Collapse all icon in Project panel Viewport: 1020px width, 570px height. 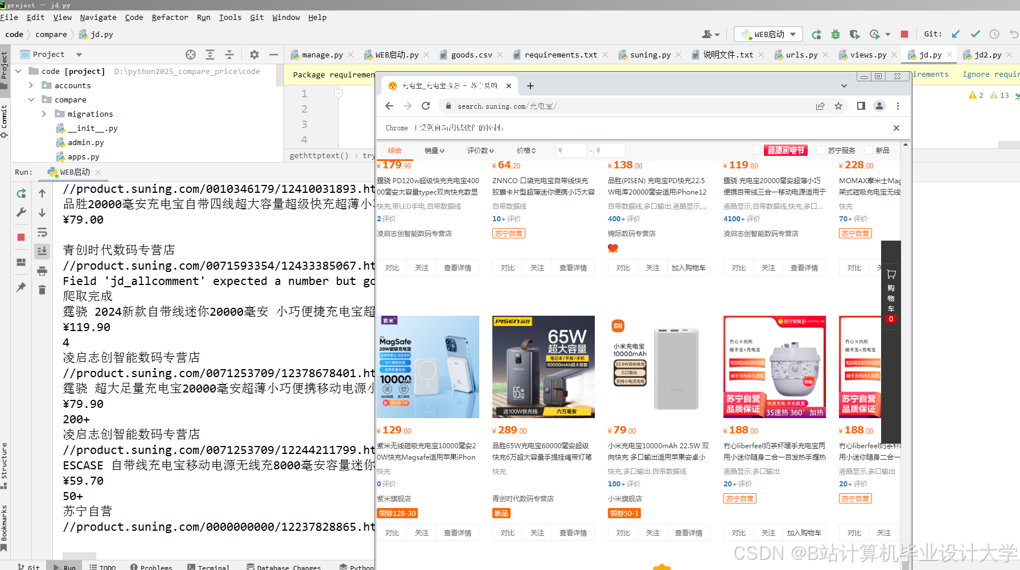[x=229, y=55]
